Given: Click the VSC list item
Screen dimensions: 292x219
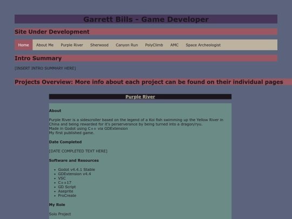Looking at the screenshot, I should click(x=62, y=178).
